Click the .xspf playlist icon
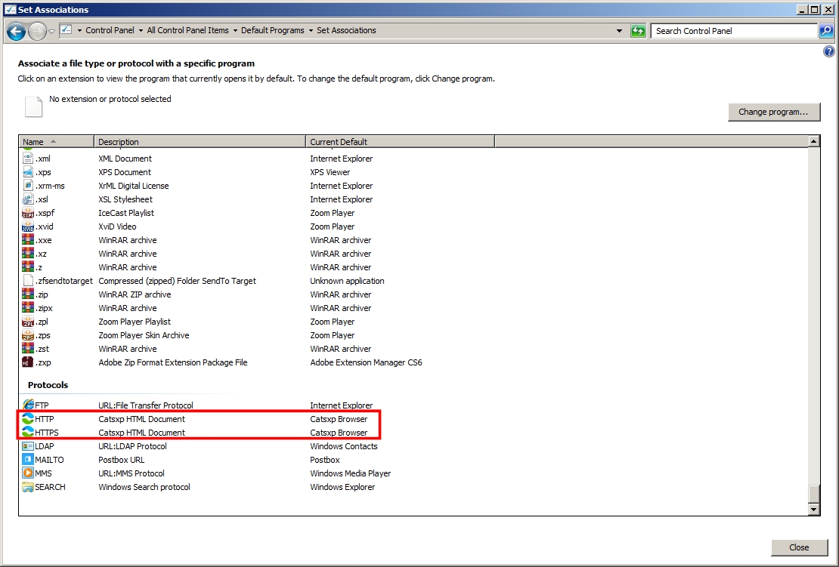Image resolution: width=839 pixels, height=567 pixels. click(28, 213)
